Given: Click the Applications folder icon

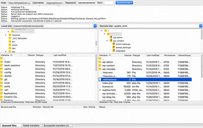Looking at the screenshot, I should click(2, 93).
